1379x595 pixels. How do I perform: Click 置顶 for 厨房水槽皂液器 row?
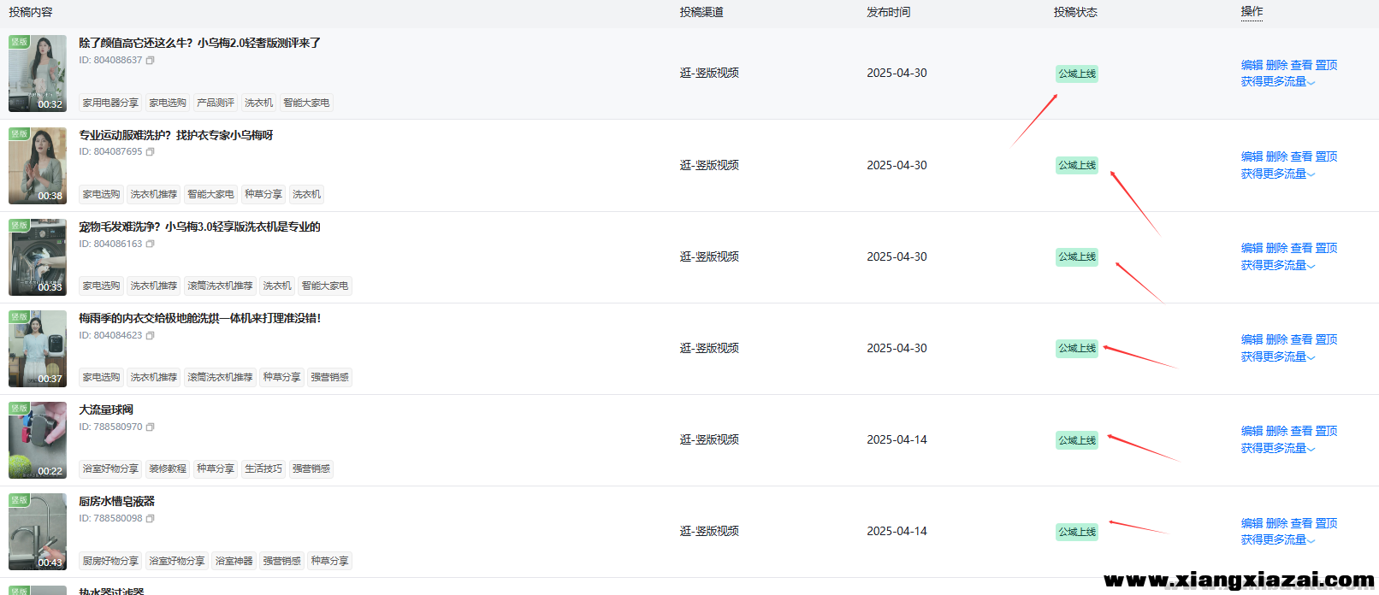point(1326,524)
